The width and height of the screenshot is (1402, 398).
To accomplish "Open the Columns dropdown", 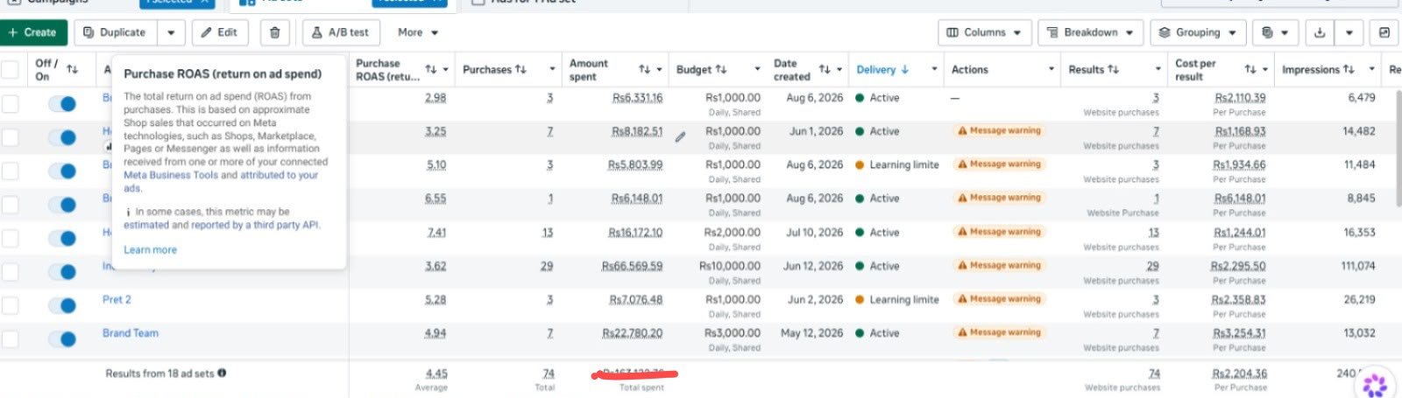I will tap(983, 32).
